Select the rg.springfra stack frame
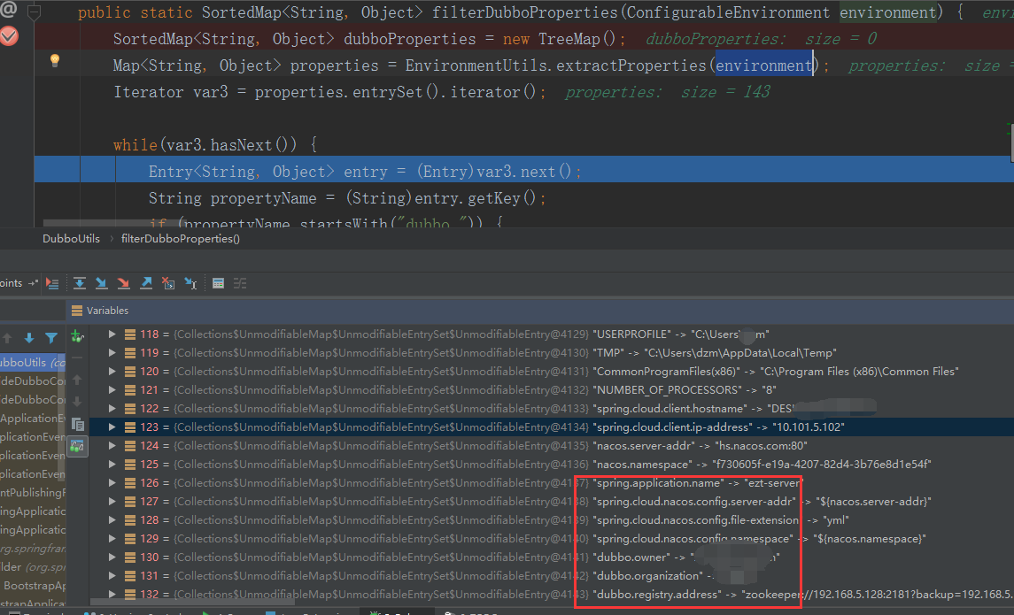This screenshot has height=615, width=1014. [x=33, y=548]
